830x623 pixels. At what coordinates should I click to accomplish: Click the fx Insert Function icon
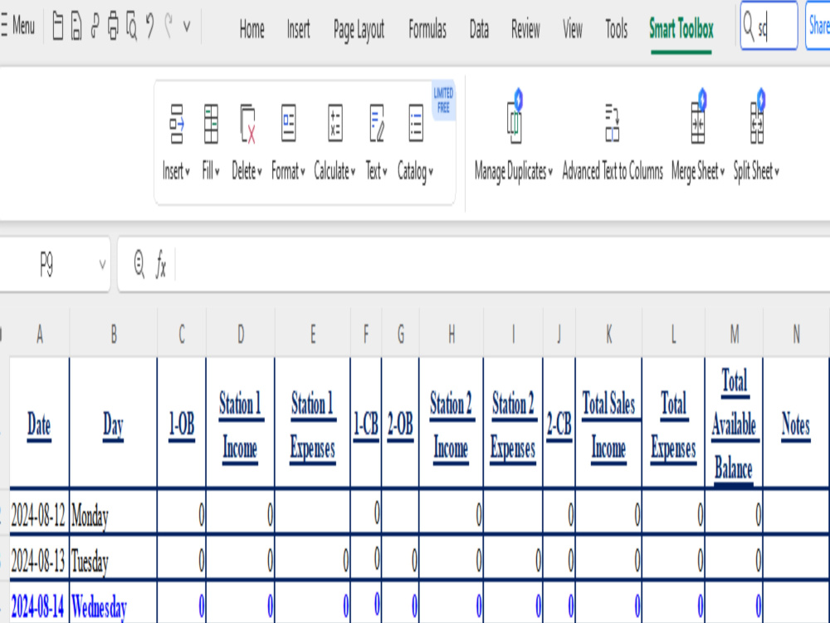(161, 264)
